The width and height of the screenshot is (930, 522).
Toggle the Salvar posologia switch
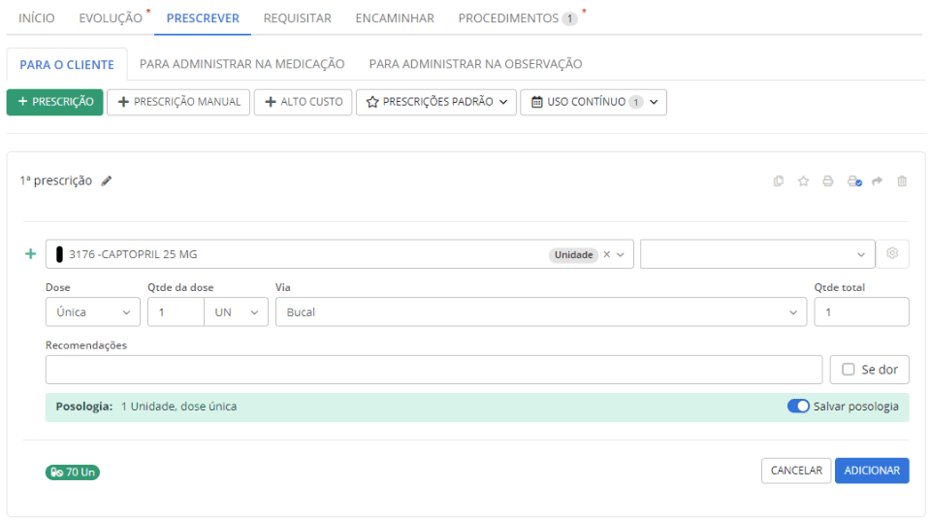798,407
